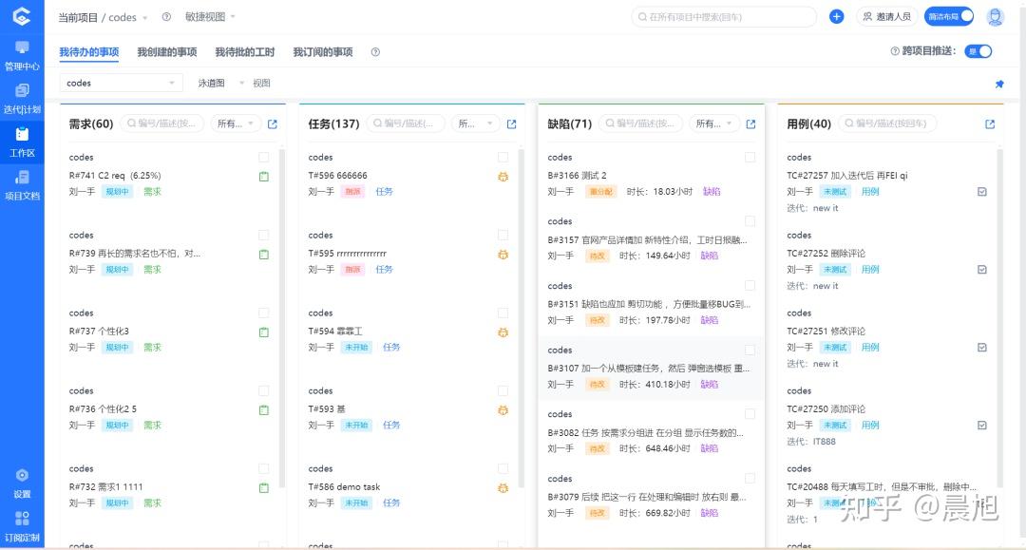Viewport: 1026px width, 550px height.
Task: Toggle the 跨项目推送 switch
Action: (978, 51)
